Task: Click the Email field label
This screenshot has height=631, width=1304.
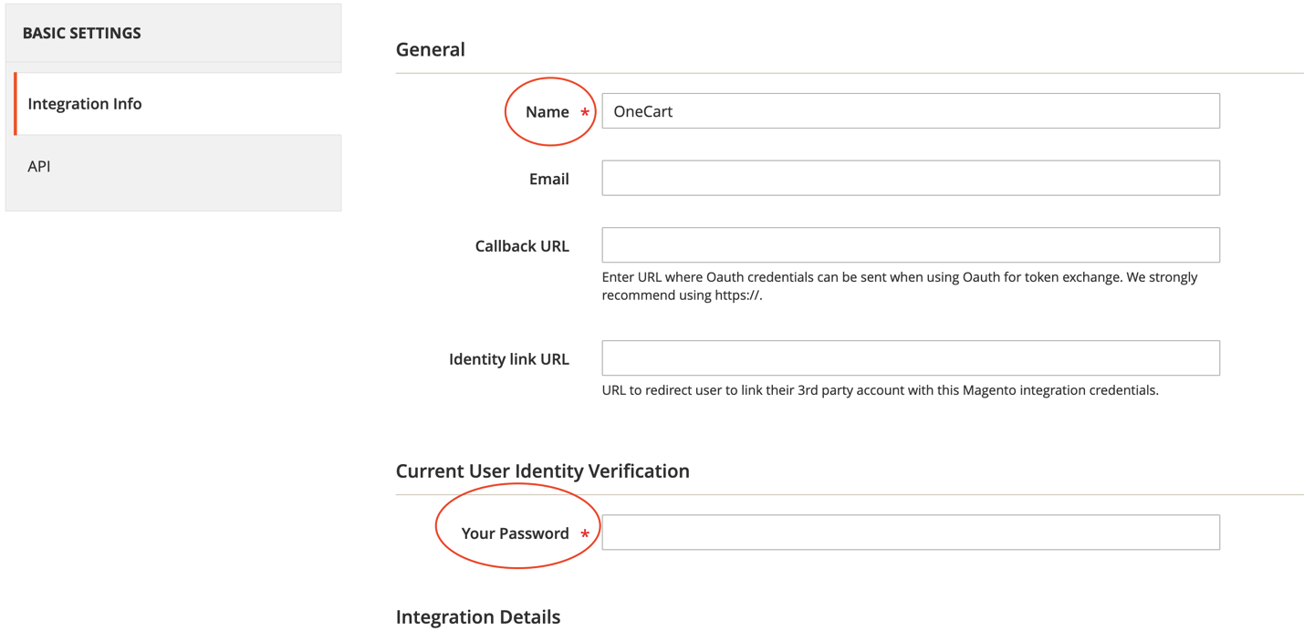Action: [548, 180]
